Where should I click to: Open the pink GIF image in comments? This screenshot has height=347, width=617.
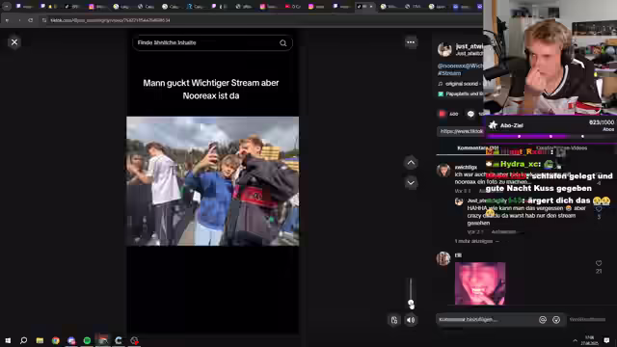[480, 283]
